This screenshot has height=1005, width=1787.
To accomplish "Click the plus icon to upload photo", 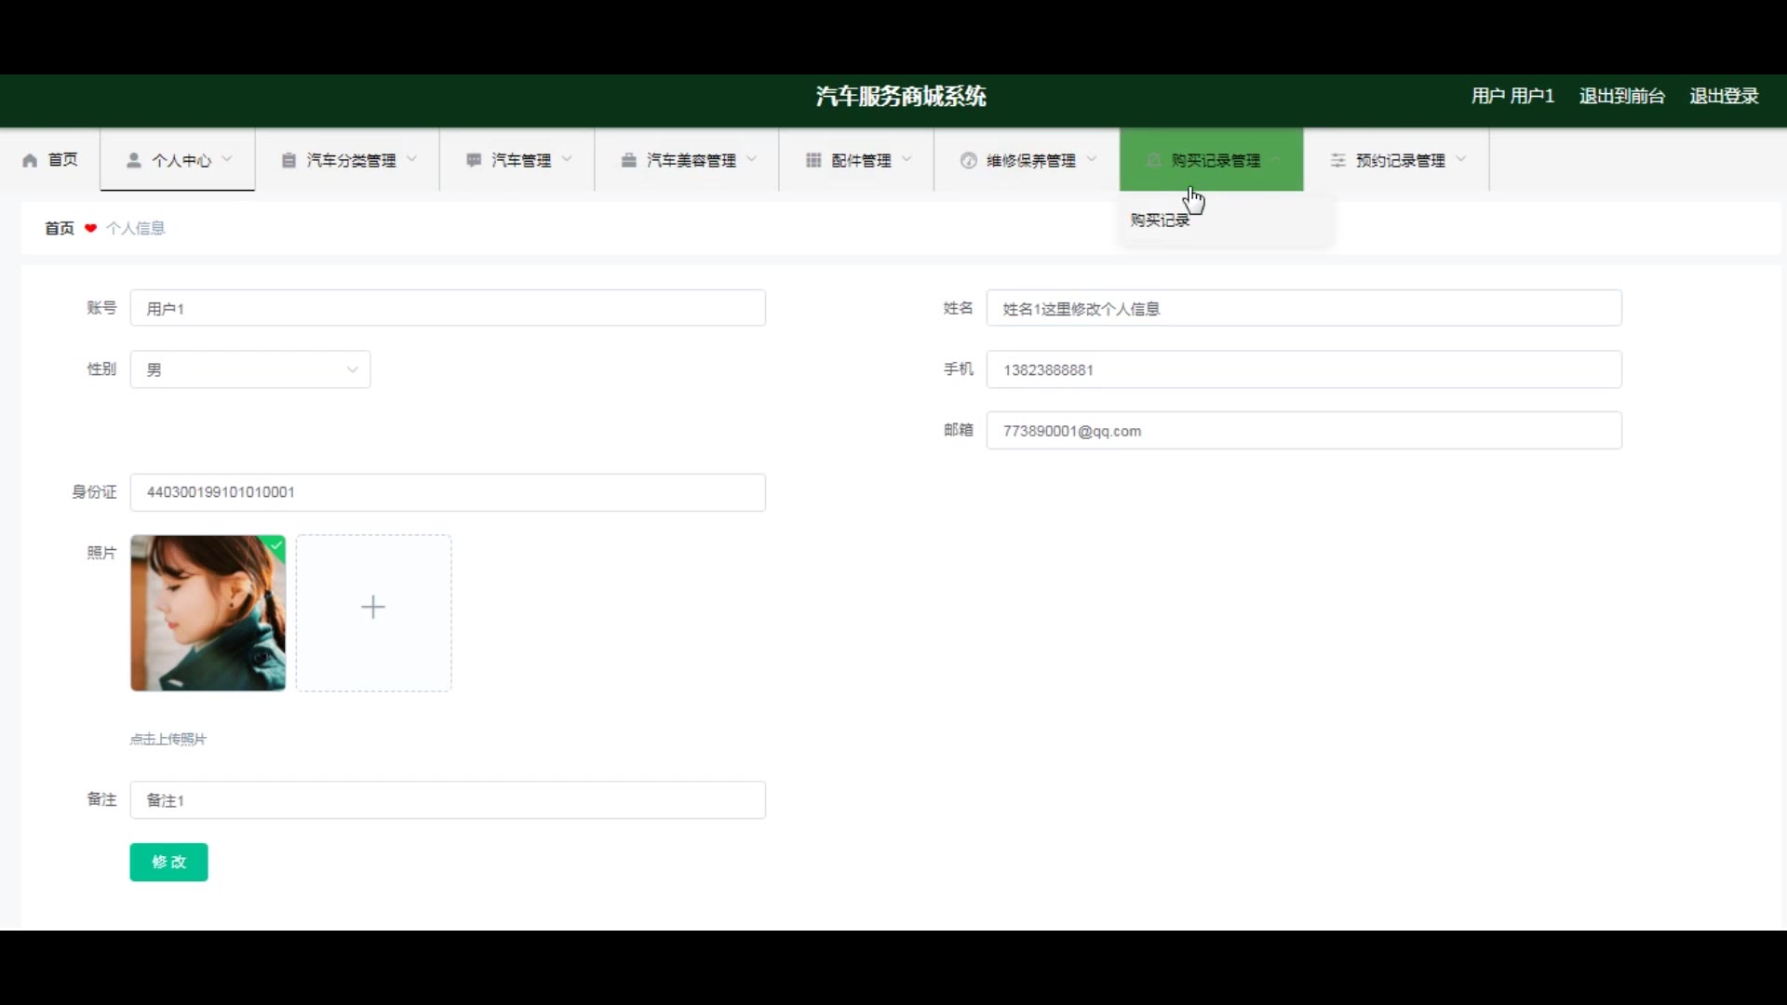I will tap(373, 608).
